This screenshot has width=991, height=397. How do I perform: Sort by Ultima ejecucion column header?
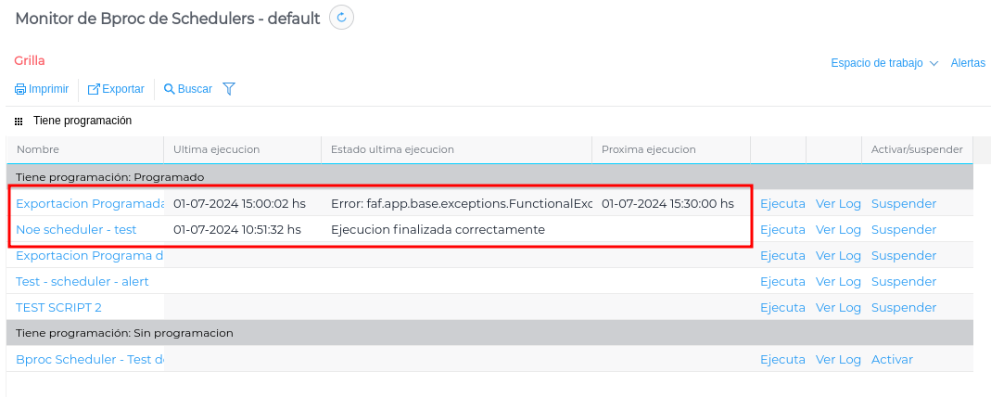pos(216,149)
